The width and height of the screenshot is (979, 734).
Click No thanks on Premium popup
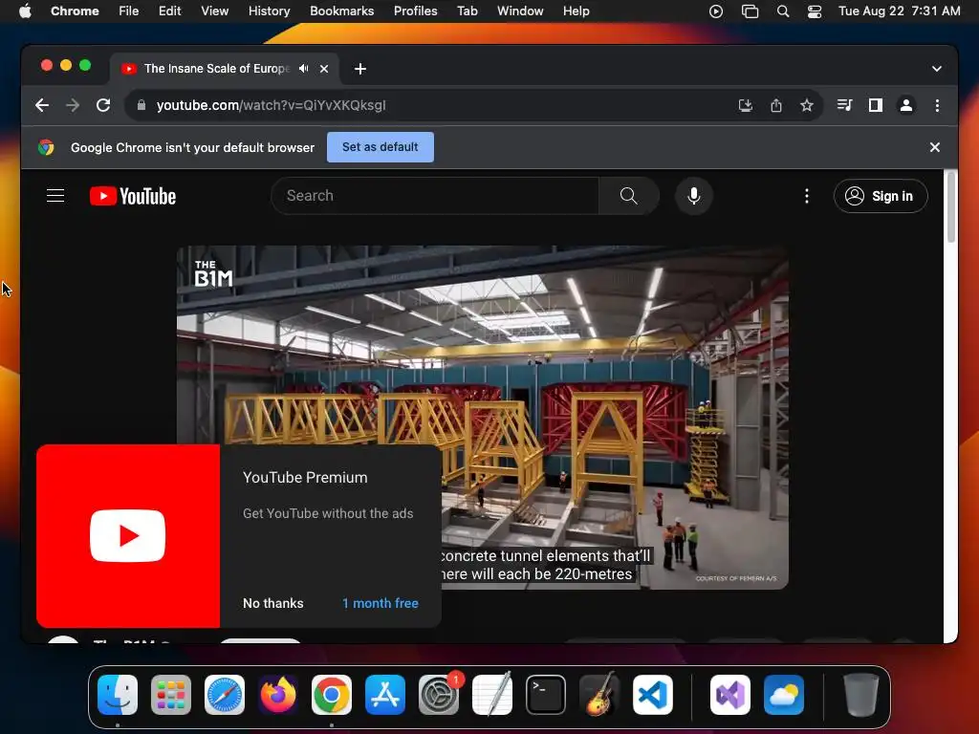pos(272,604)
